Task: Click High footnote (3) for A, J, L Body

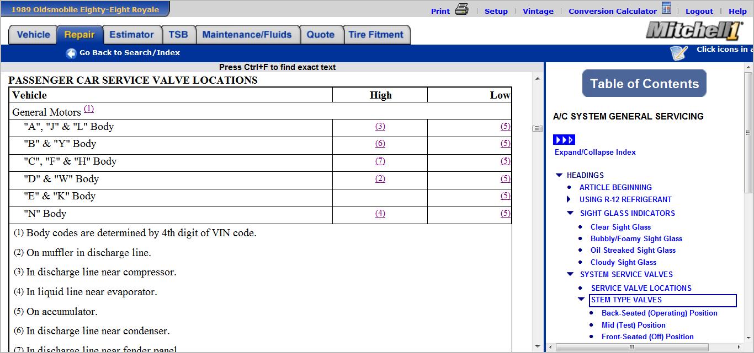Action: point(380,126)
